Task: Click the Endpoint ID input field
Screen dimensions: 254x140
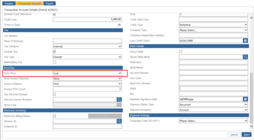Action: (x=87, y=127)
